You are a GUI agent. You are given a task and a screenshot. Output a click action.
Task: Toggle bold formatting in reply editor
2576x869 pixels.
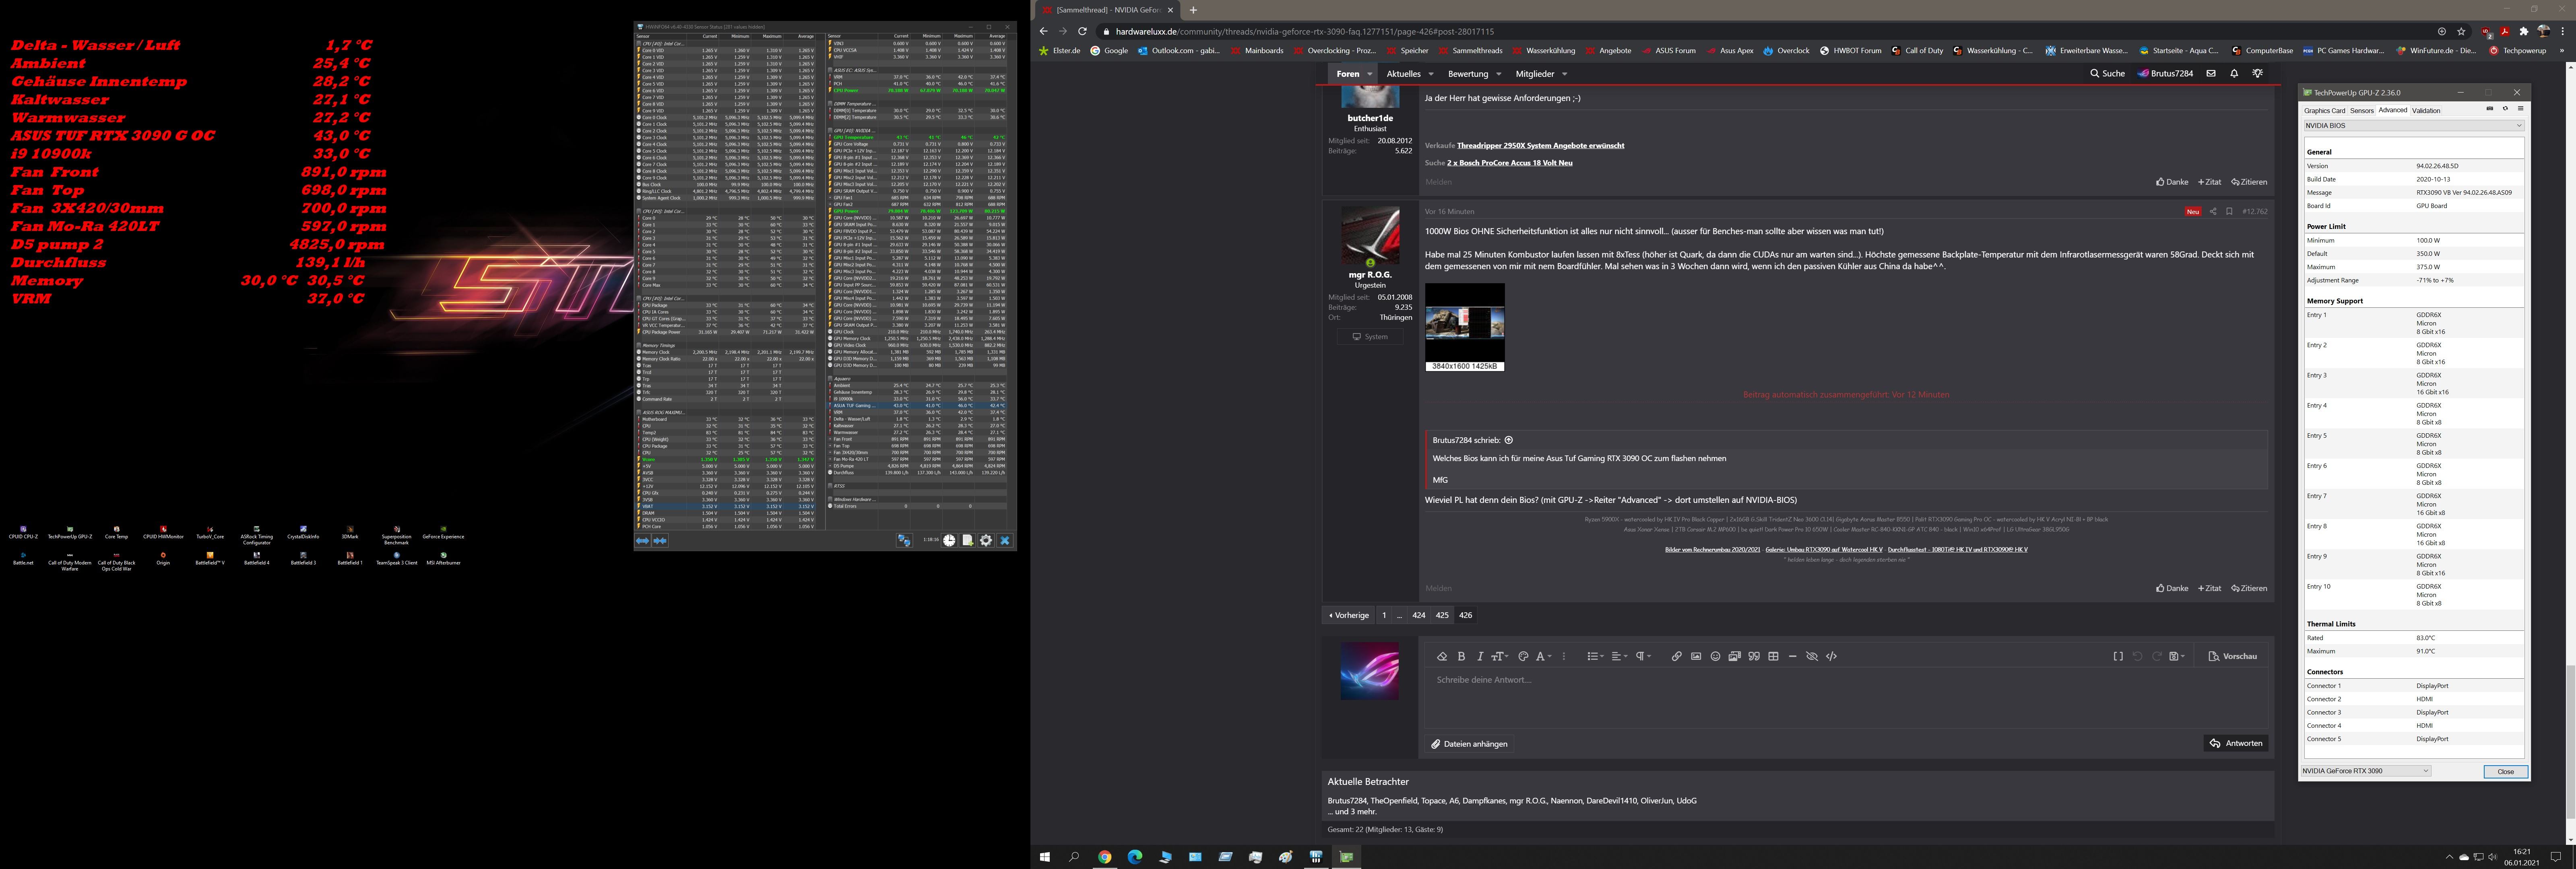[x=1461, y=657]
